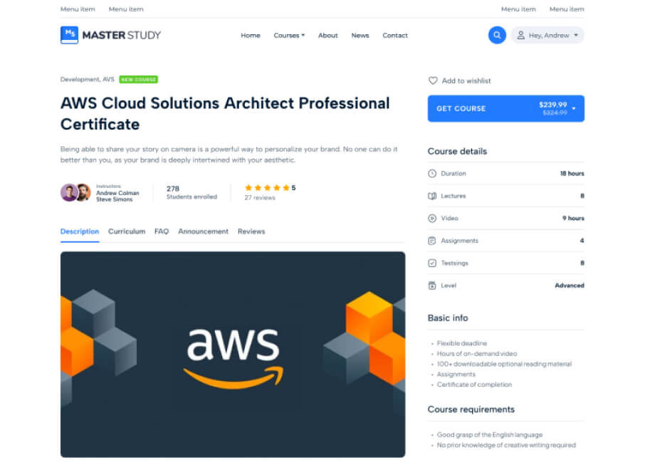645x465 pixels.
Task: Switch to the Curriculum tab
Action: pyautogui.click(x=127, y=231)
